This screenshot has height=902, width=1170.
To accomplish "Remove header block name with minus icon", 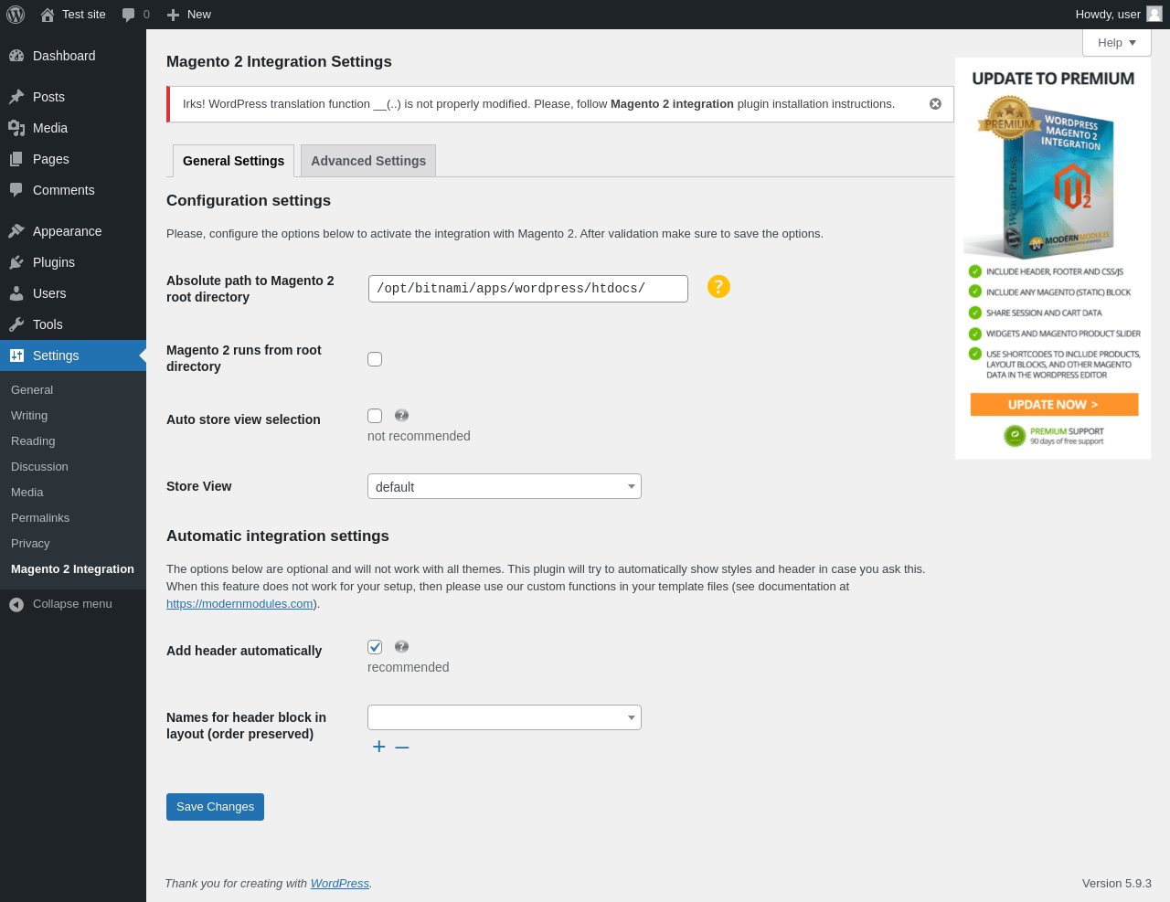I will click(x=402, y=747).
